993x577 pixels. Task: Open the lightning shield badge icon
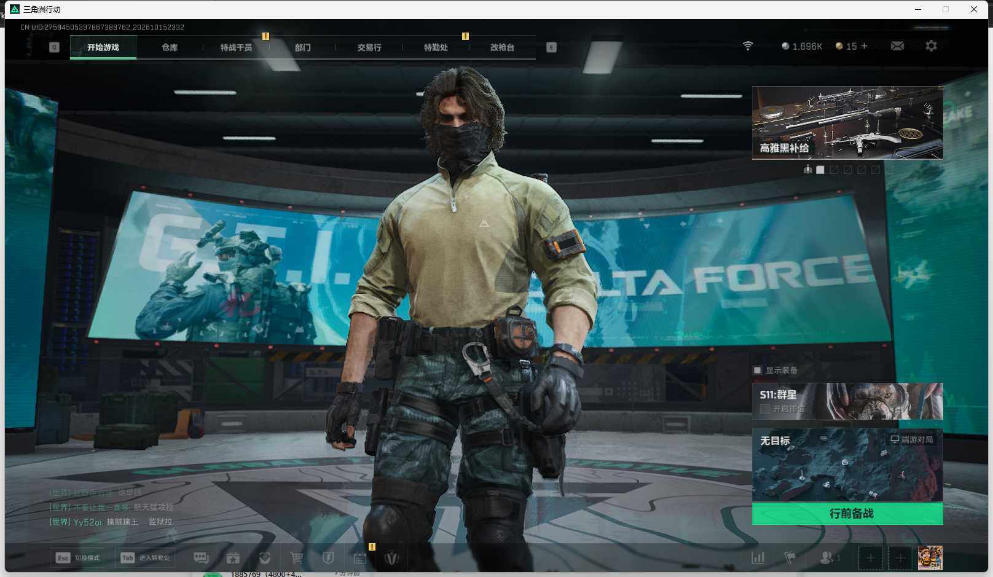328,557
